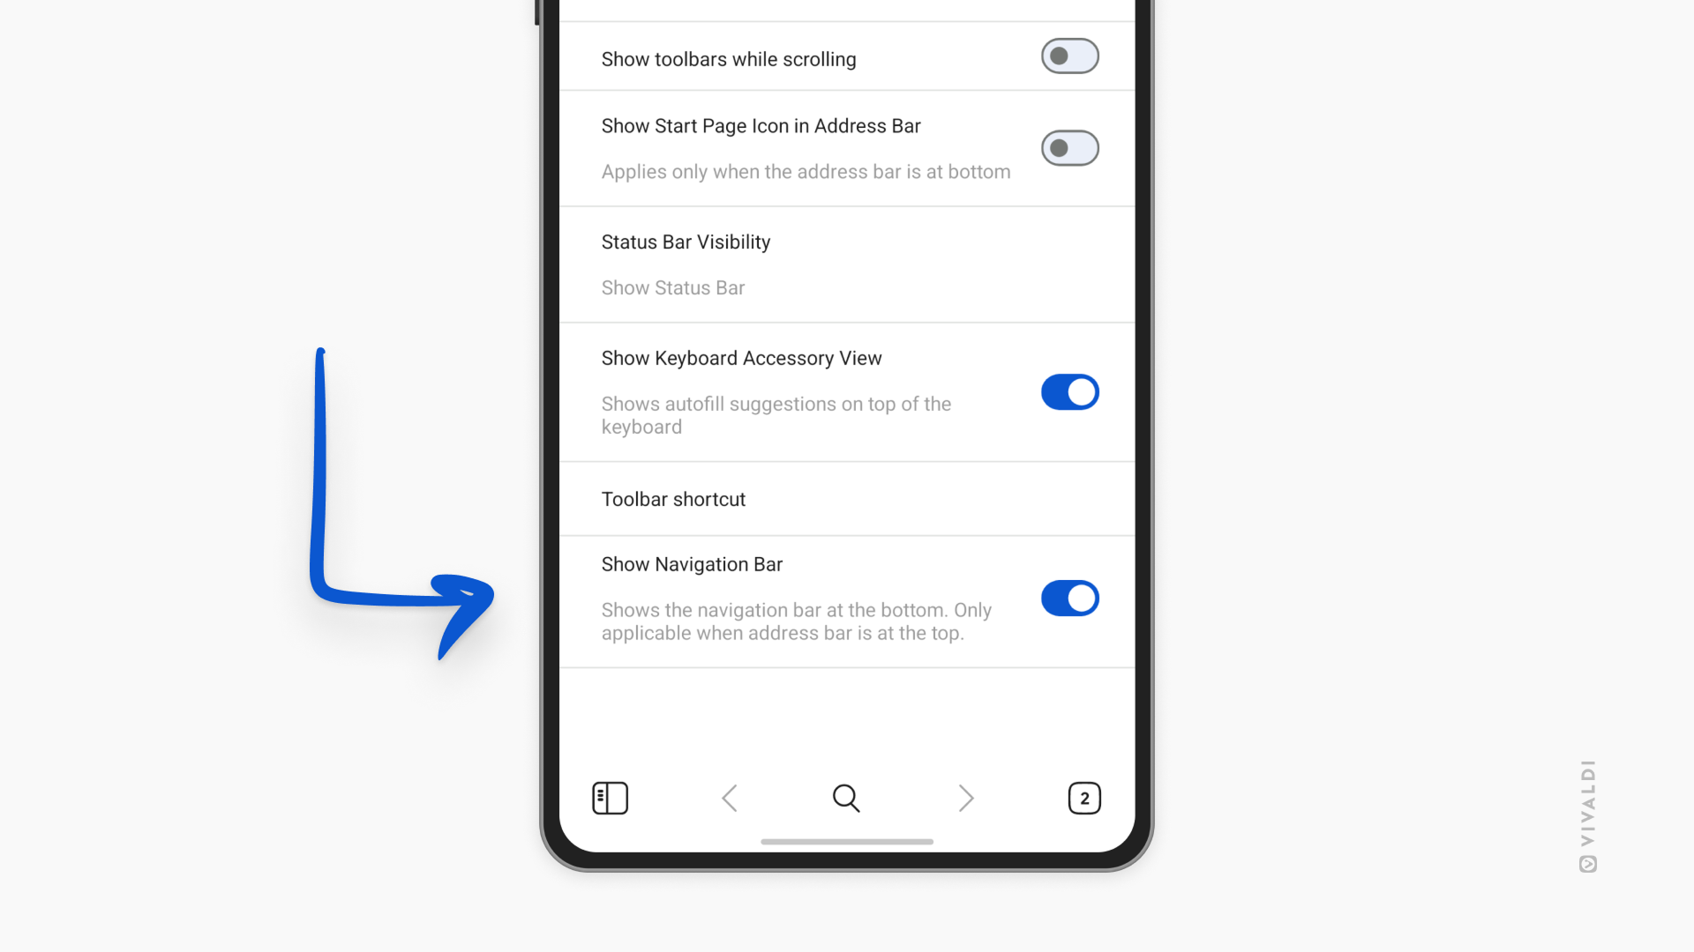The image size is (1694, 952).
Task: Click the bottom home indicator bar
Action: point(847,844)
